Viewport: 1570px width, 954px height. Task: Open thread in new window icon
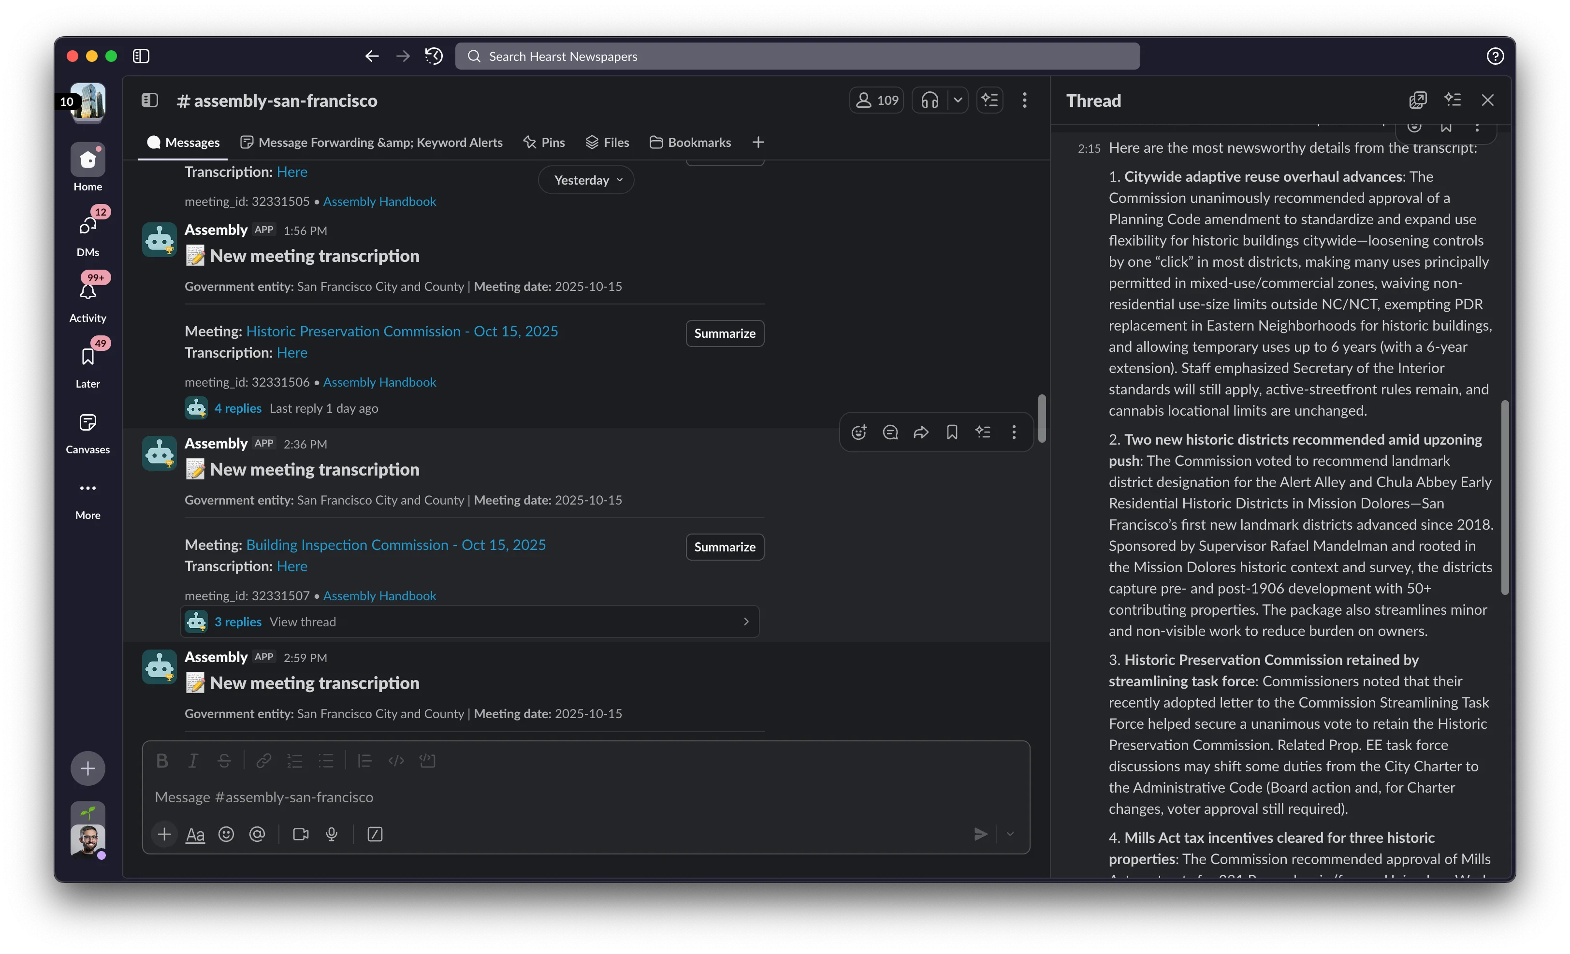click(x=1417, y=100)
